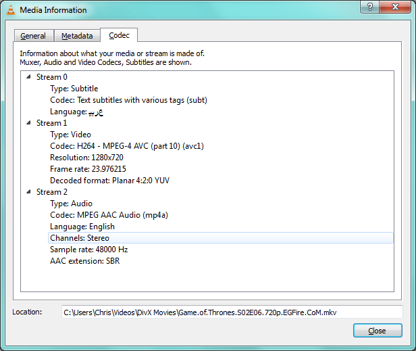Click the Location file path field

[232, 312]
